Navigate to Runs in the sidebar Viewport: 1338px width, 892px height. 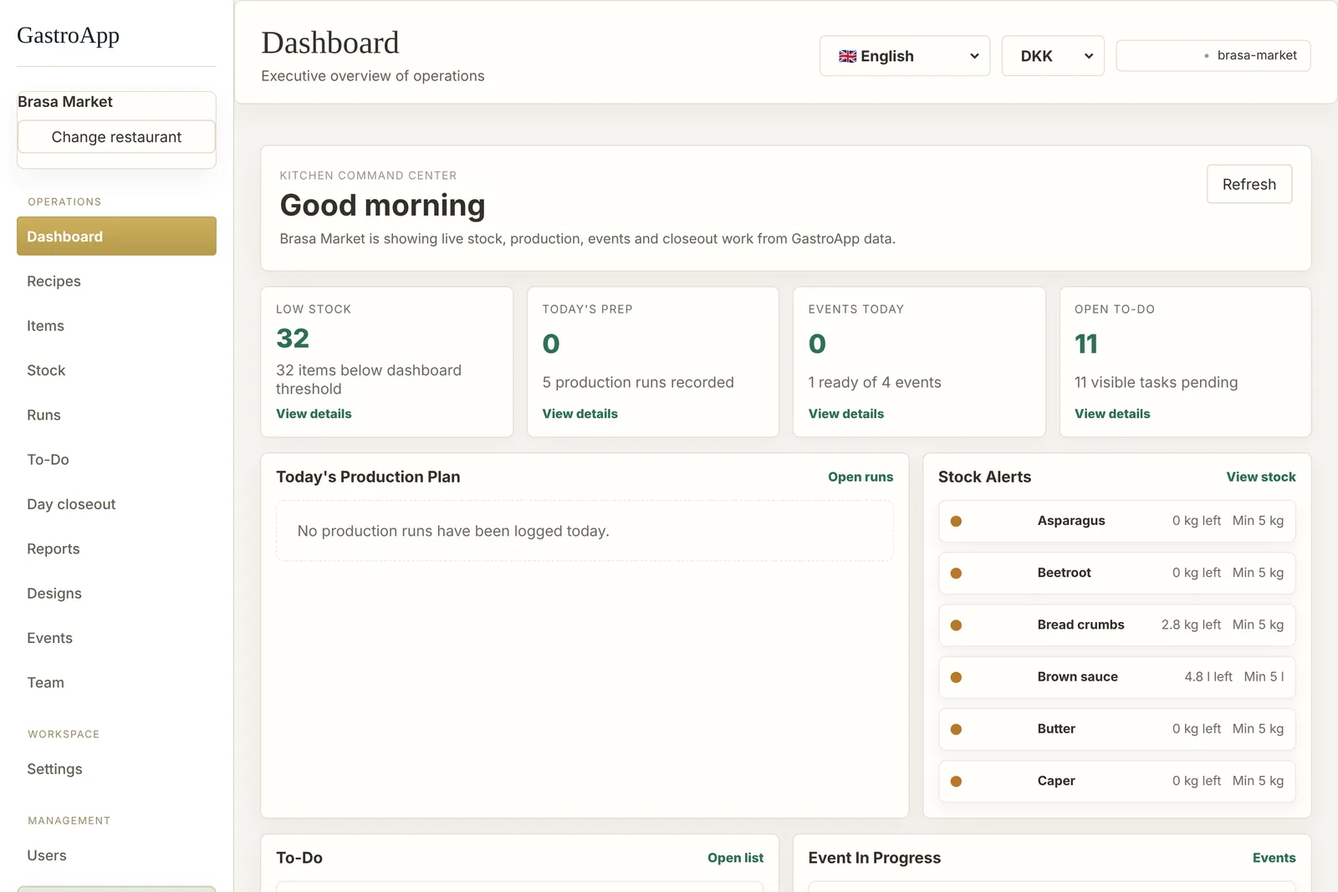[x=116, y=415]
